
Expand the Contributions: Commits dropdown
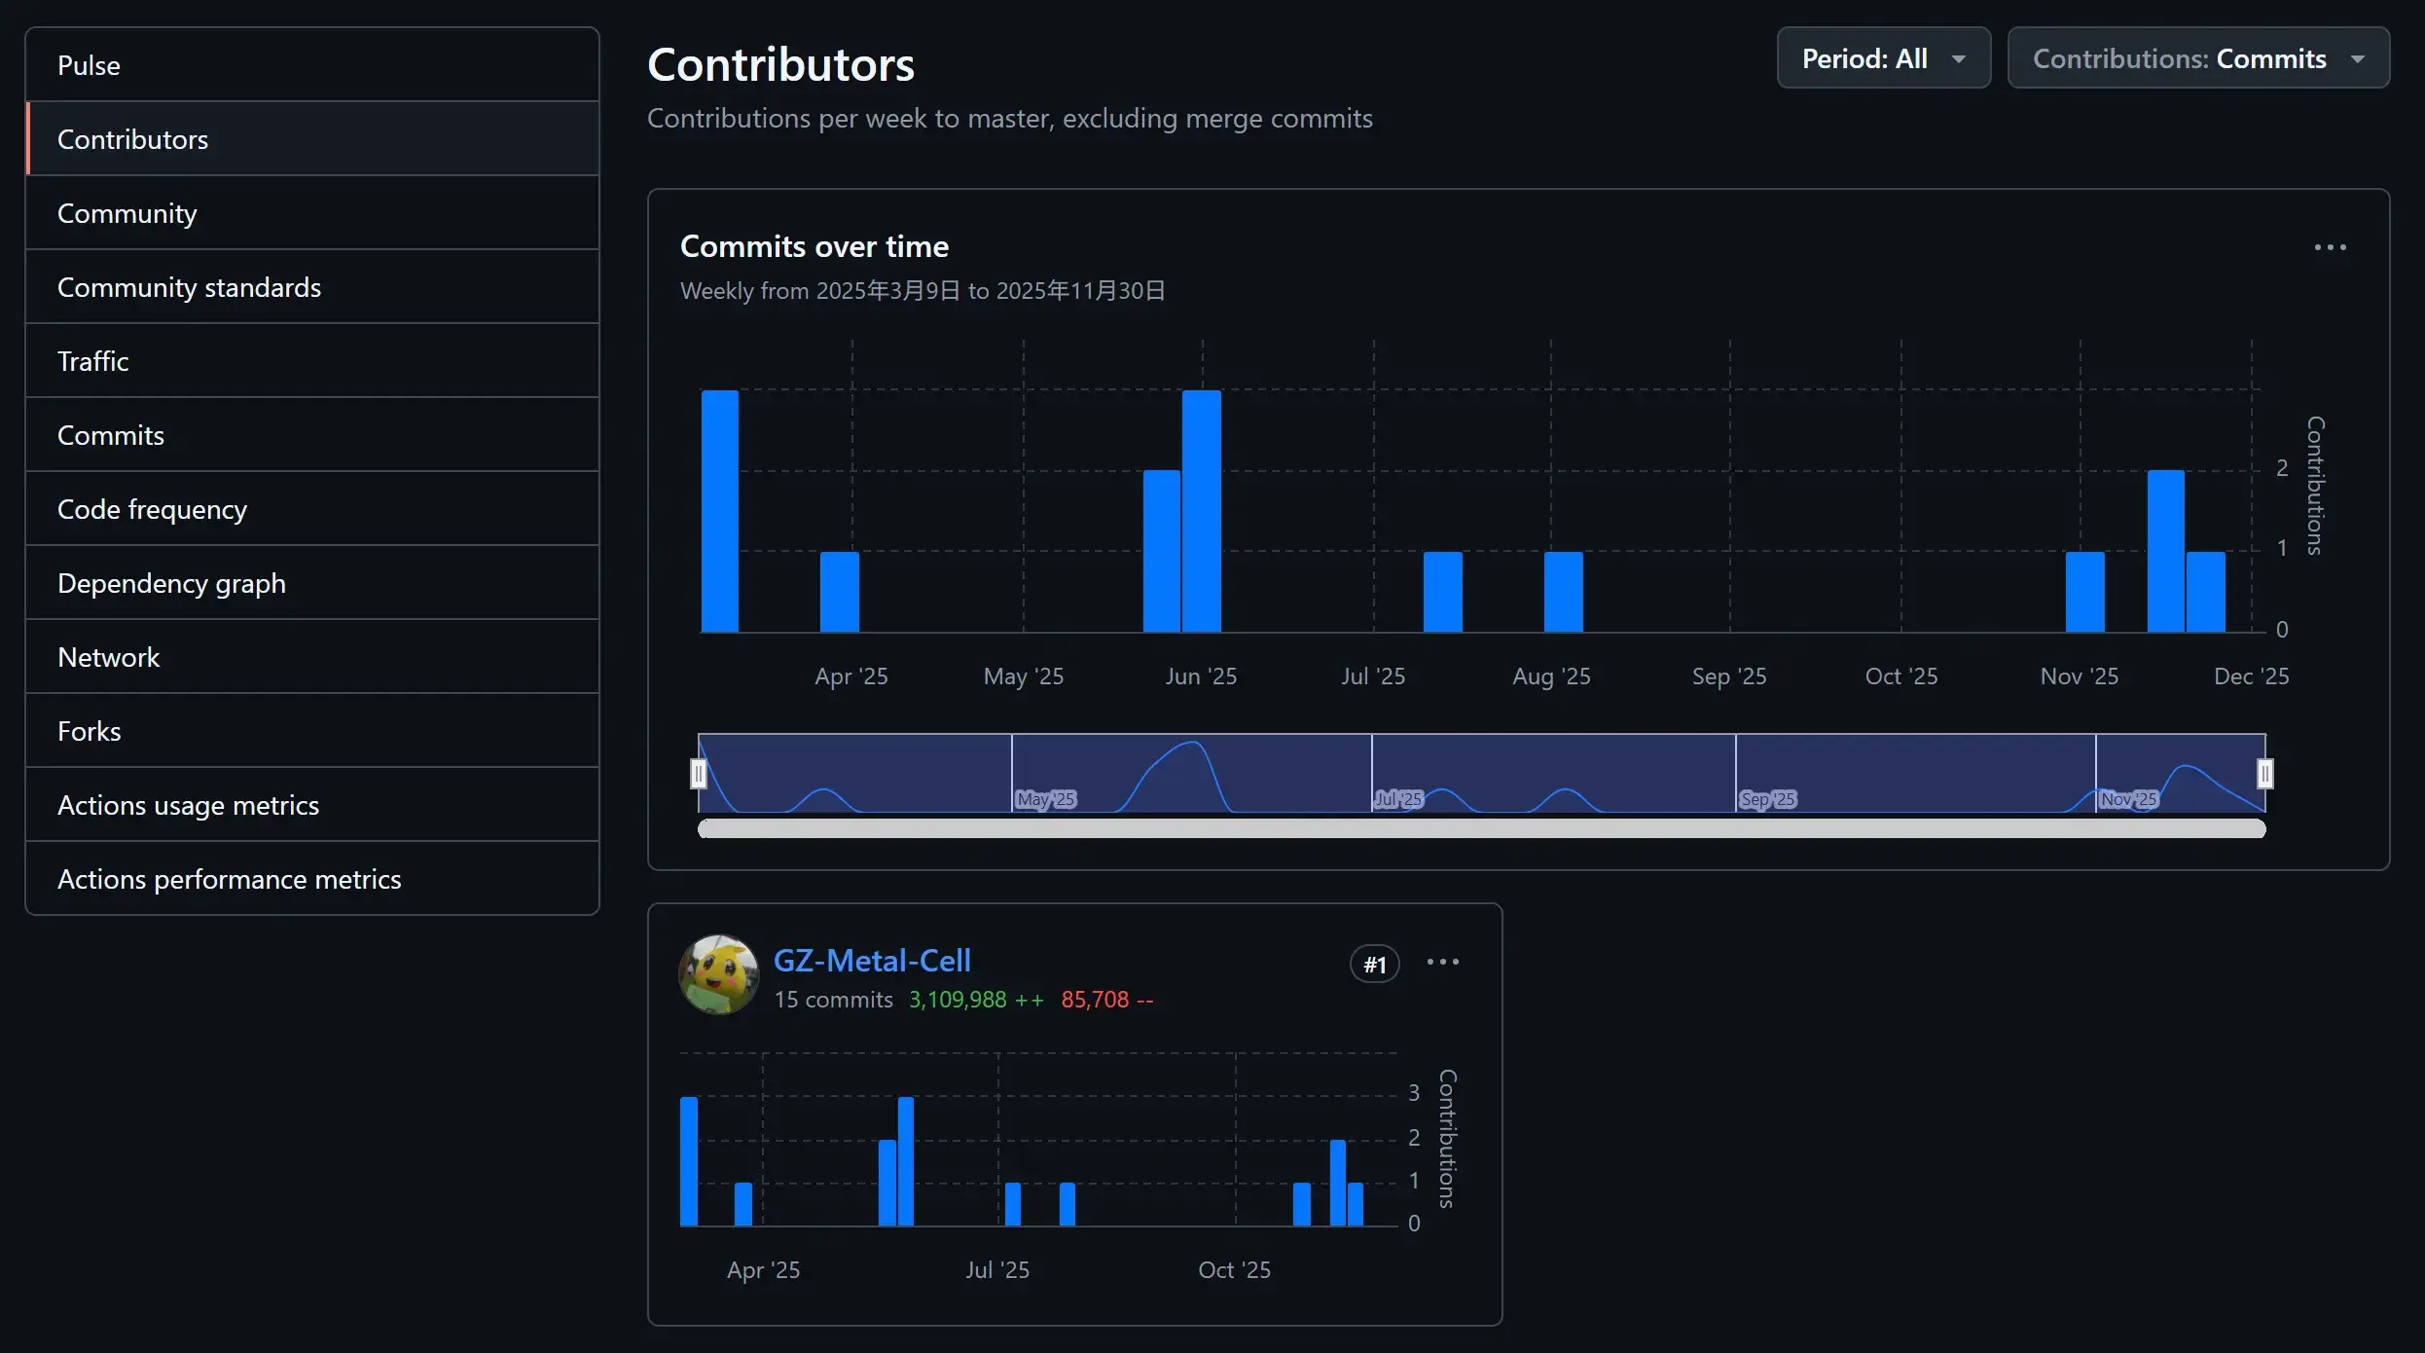pos(2197,58)
